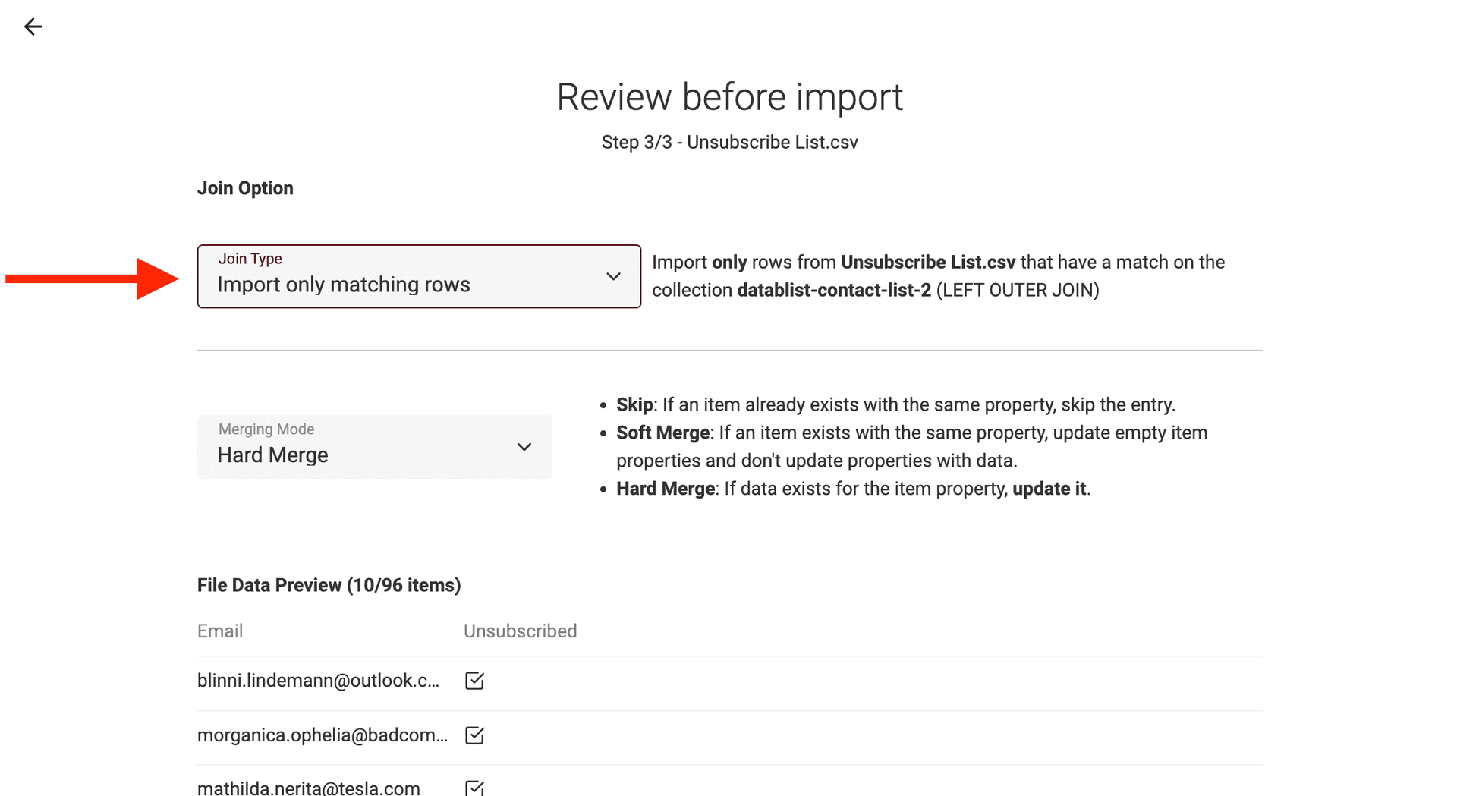Screen dimensions: 1457x796
Task: Click the 'Skip' bullet description
Action: (895, 404)
